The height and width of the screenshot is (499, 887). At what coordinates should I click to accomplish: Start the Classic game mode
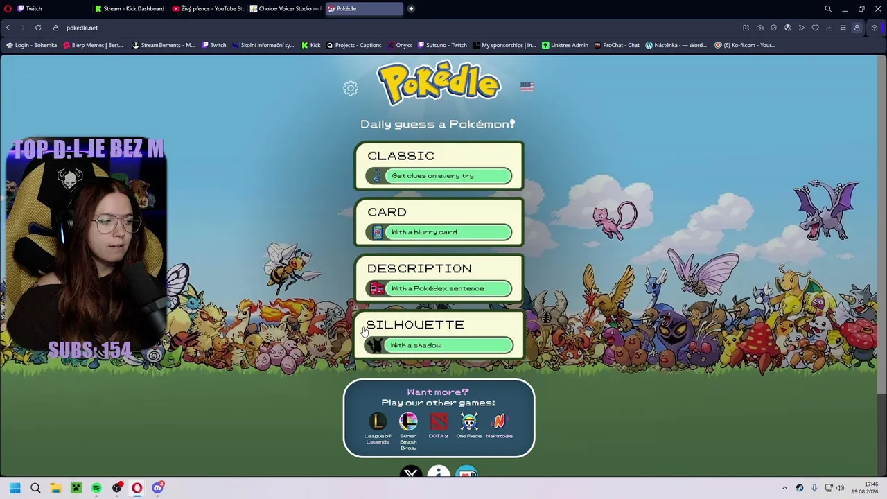click(x=439, y=166)
